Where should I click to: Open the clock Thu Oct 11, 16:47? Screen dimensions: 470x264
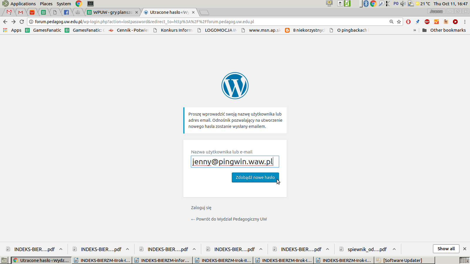[451, 4]
